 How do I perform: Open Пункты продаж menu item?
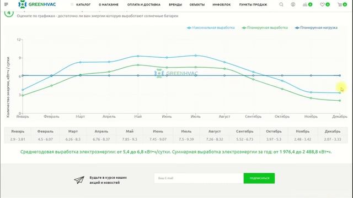click(253, 4)
